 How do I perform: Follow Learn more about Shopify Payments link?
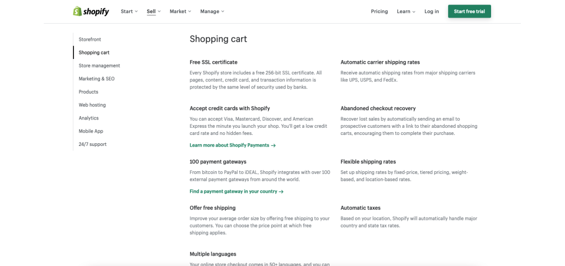(232, 145)
